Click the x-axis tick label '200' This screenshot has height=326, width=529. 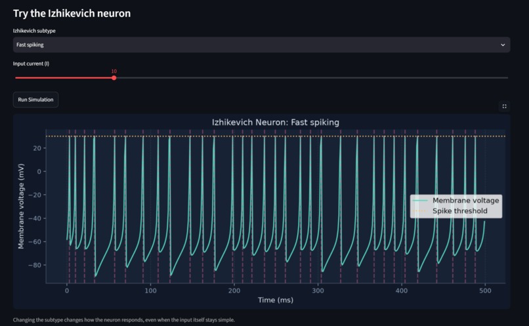click(234, 291)
